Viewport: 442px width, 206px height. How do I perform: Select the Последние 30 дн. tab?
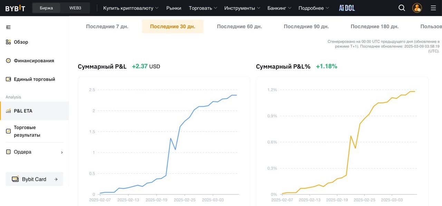[x=173, y=27]
